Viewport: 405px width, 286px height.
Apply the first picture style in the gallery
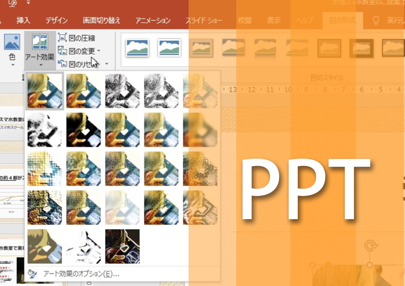click(x=137, y=48)
